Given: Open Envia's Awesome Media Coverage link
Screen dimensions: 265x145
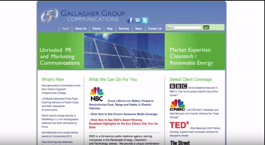Looking at the screenshot, I should click(x=124, y=114).
